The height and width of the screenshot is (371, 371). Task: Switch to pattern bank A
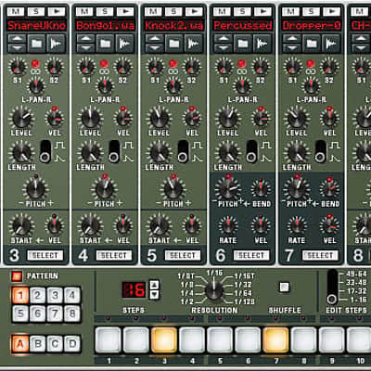[x=20, y=343]
